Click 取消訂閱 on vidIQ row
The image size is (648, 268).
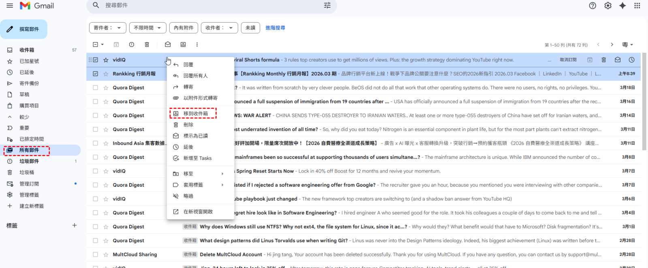pyautogui.click(x=568, y=60)
